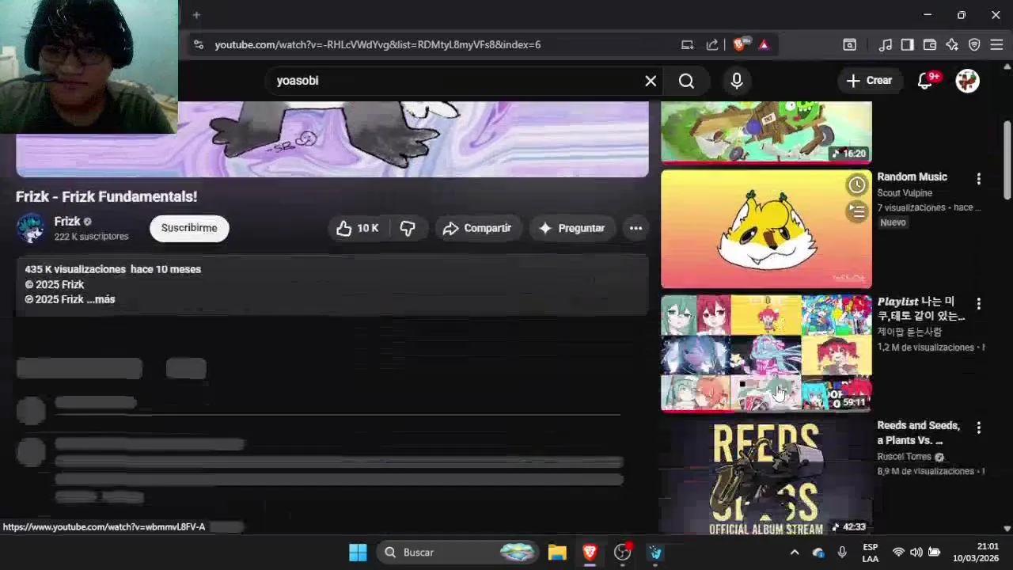Screen dimensions: 1013x570
Task: Click the 'Random Music' video title
Action: click(x=912, y=177)
